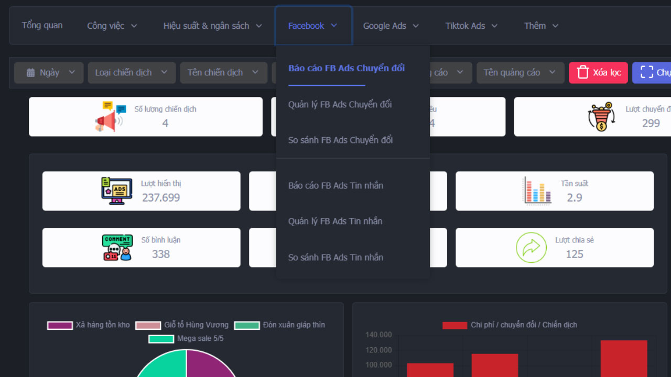This screenshot has height=377, width=671.
Task: Click the Số lượng chiến dịch value 4
Action: (x=165, y=124)
